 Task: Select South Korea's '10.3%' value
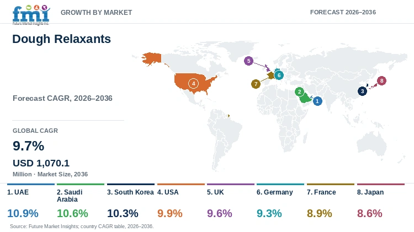(123, 213)
